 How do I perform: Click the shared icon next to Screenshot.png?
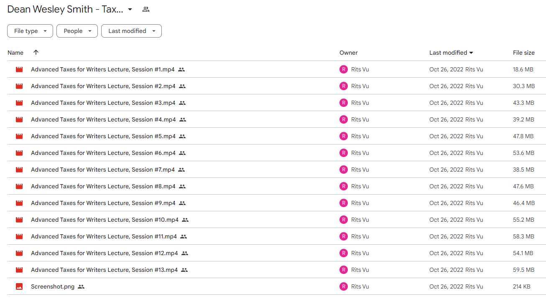pos(81,286)
